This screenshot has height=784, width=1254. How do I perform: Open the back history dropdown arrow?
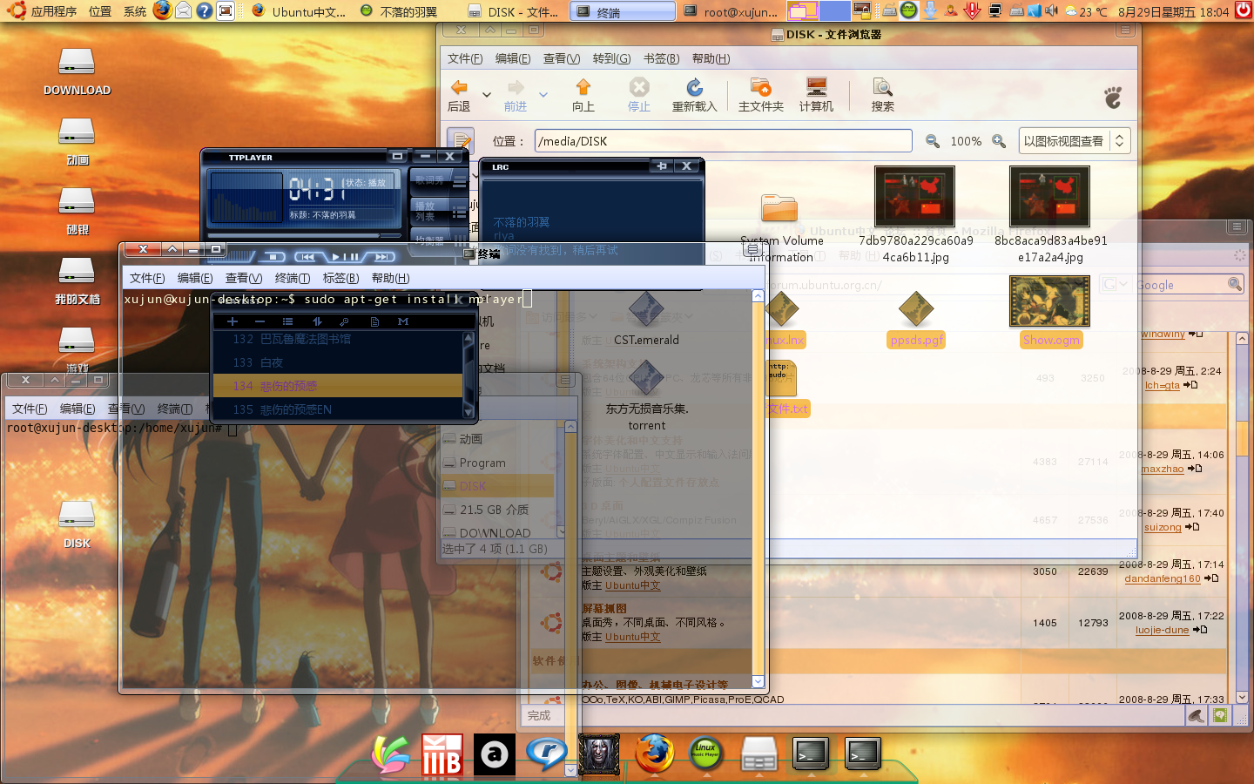(x=487, y=94)
